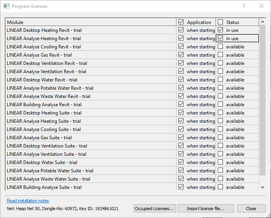Select row LINEAR Desktop Heating Revit - trial
The image size is (271, 218).
pyautogui.click(x=132, y=30)
